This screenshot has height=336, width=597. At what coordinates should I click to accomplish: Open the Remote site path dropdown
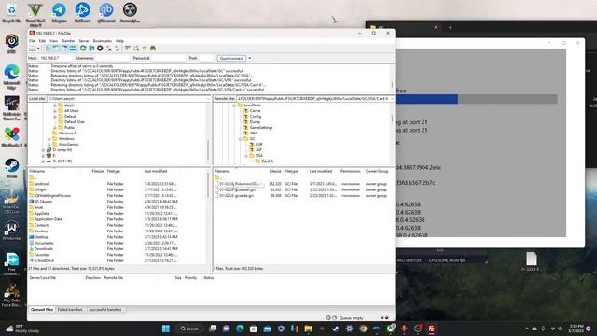click(x=392, y=99)
